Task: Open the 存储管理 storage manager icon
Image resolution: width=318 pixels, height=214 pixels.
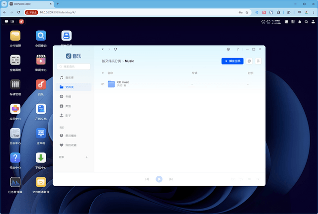Action: (15, 84)
